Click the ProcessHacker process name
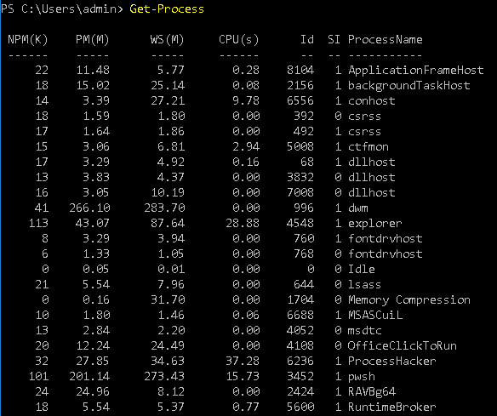Image resolution: width=497 pixels, height=416 pixels. click(391, 361)
